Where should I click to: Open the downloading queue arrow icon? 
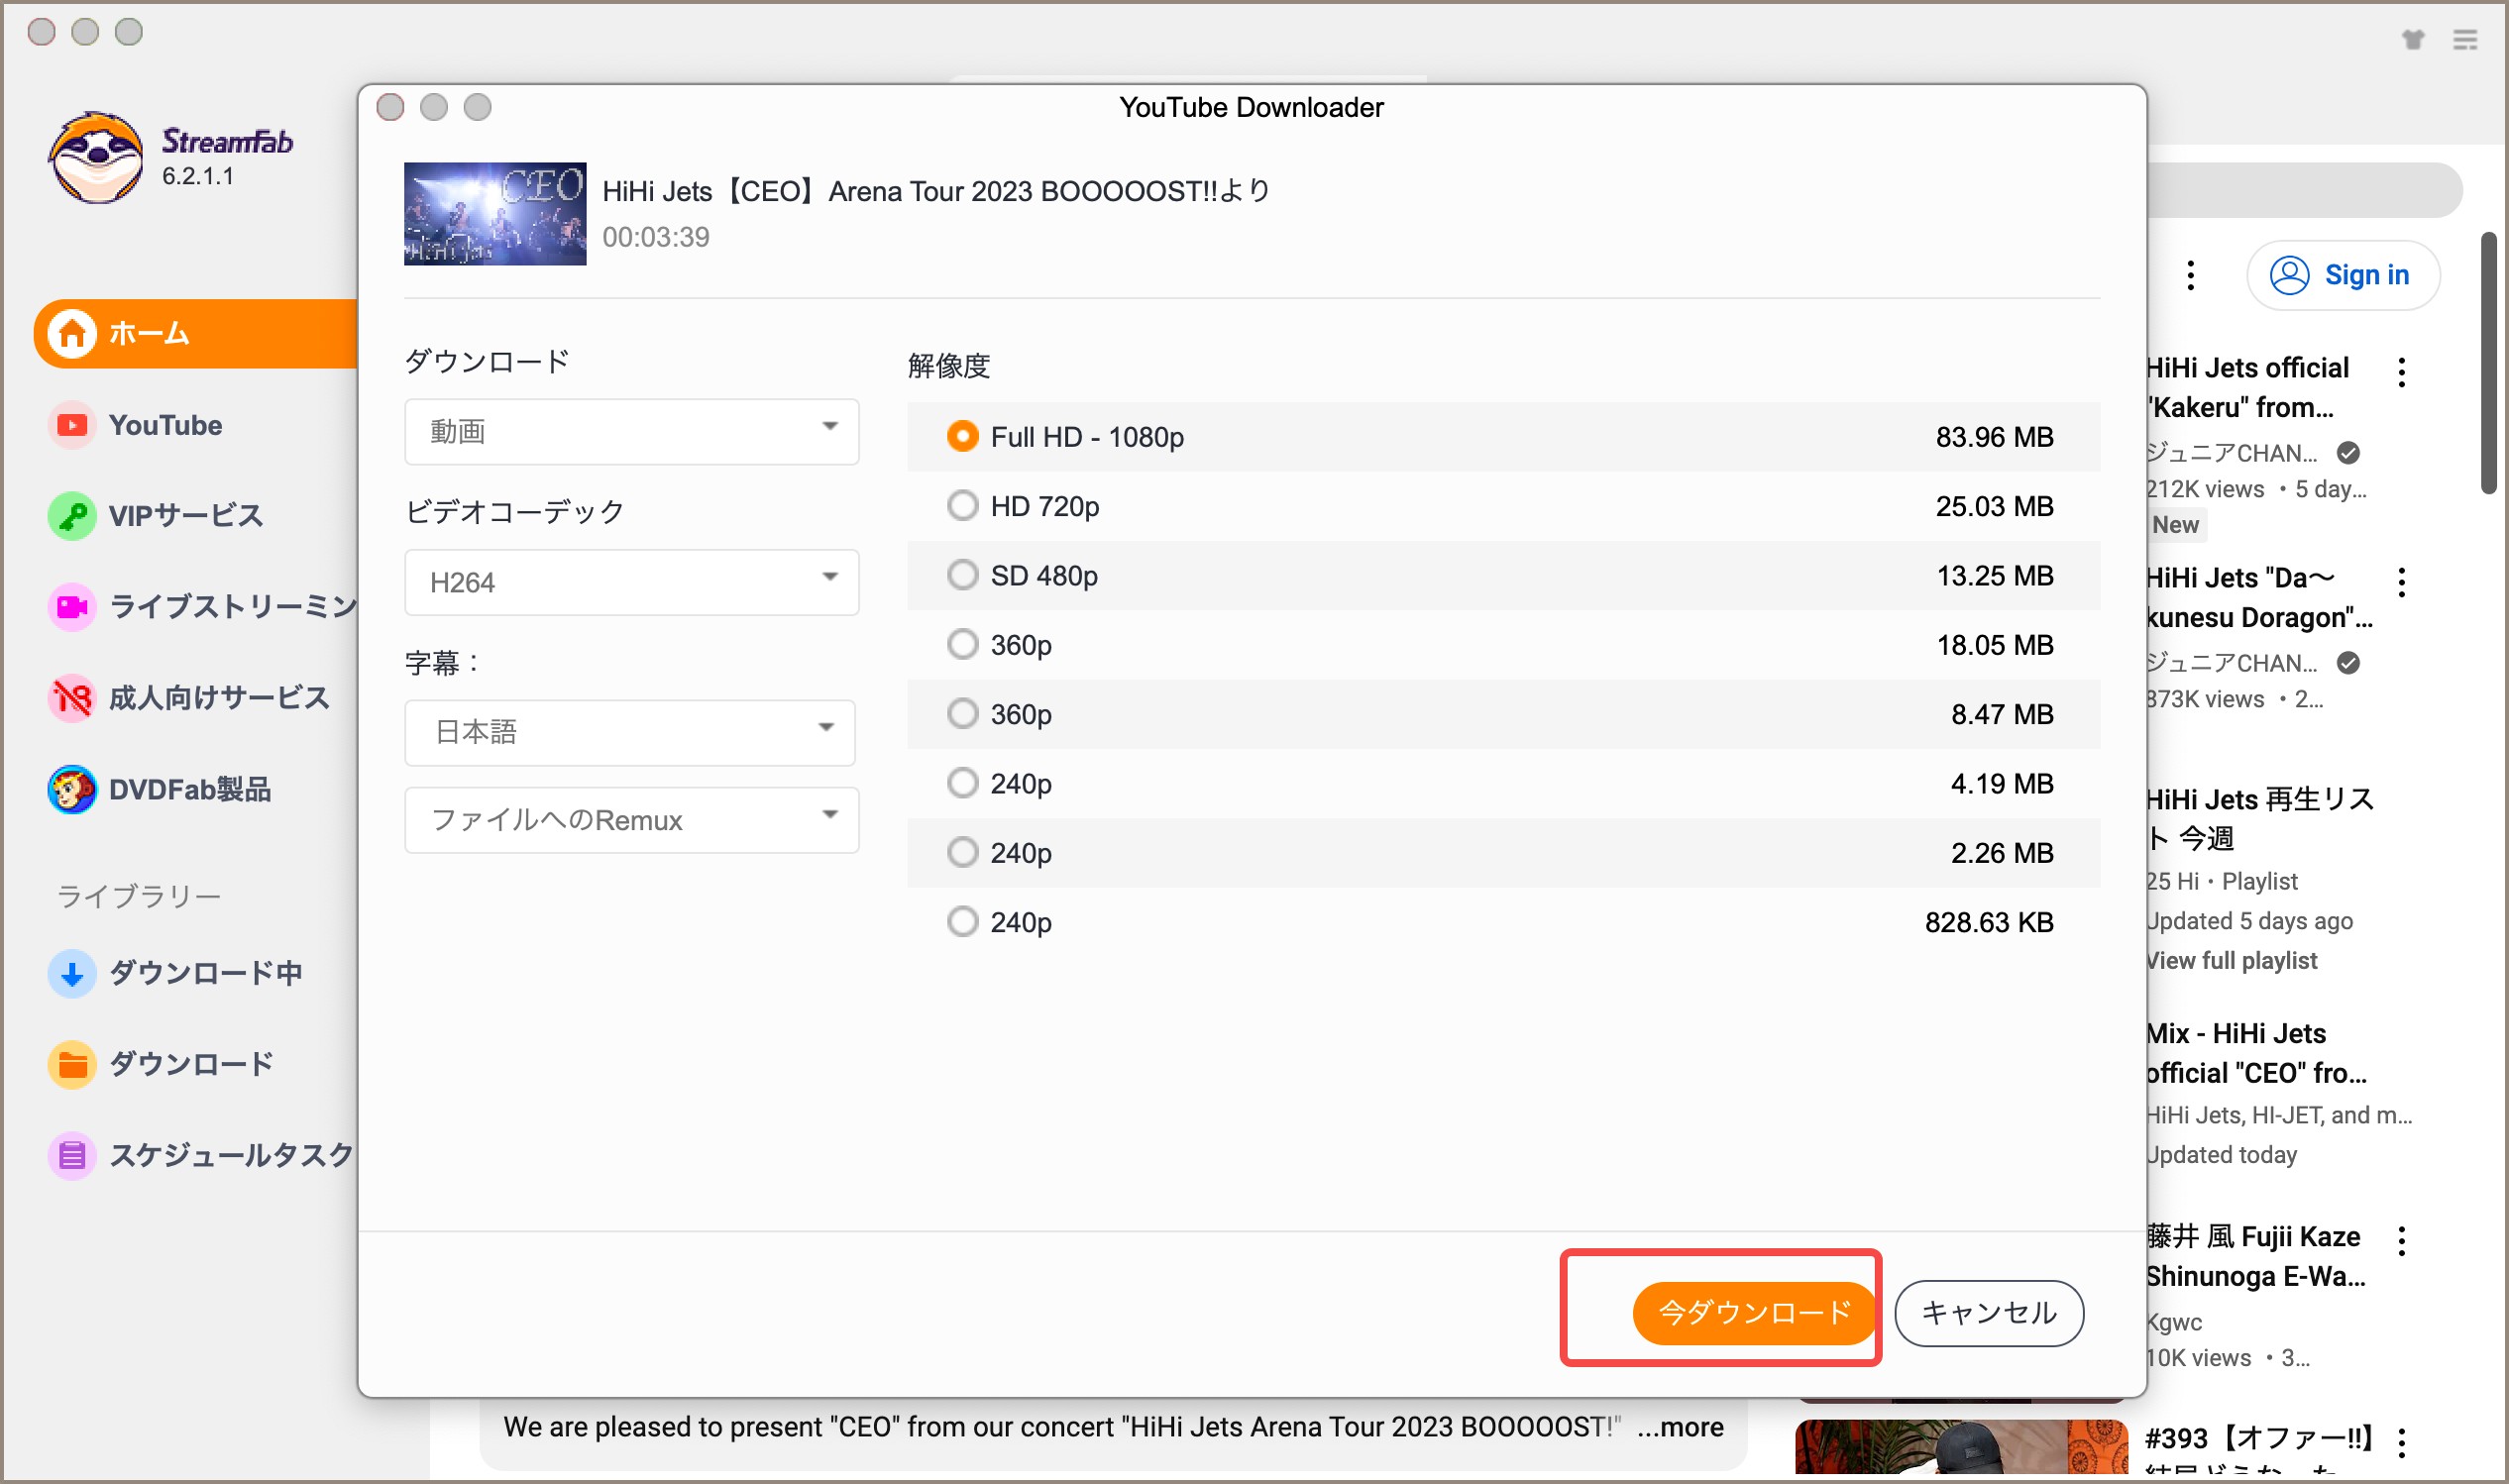72,973
